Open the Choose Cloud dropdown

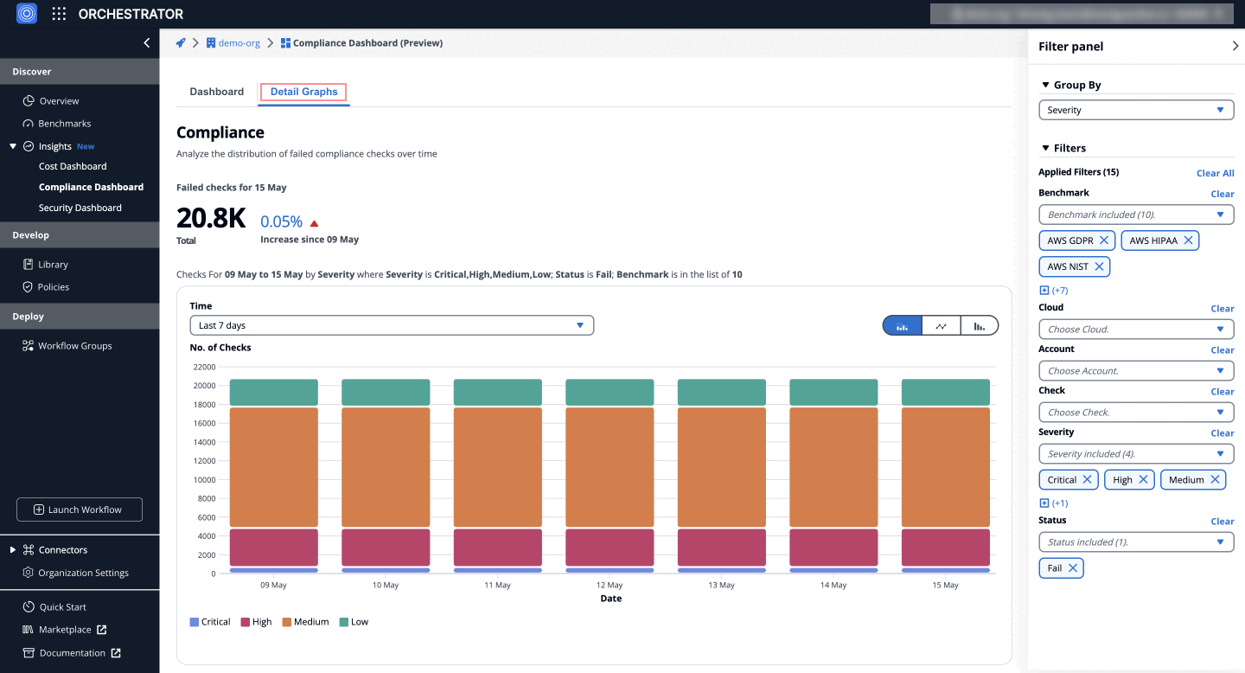point(1136,330)
